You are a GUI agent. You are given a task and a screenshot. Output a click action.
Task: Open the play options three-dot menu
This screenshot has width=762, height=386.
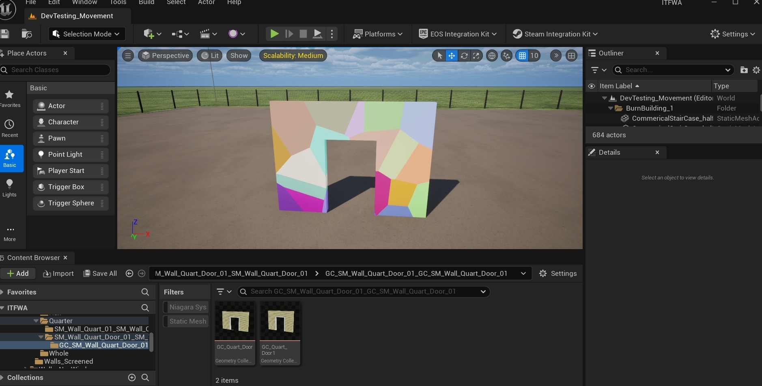pos(332,34)
